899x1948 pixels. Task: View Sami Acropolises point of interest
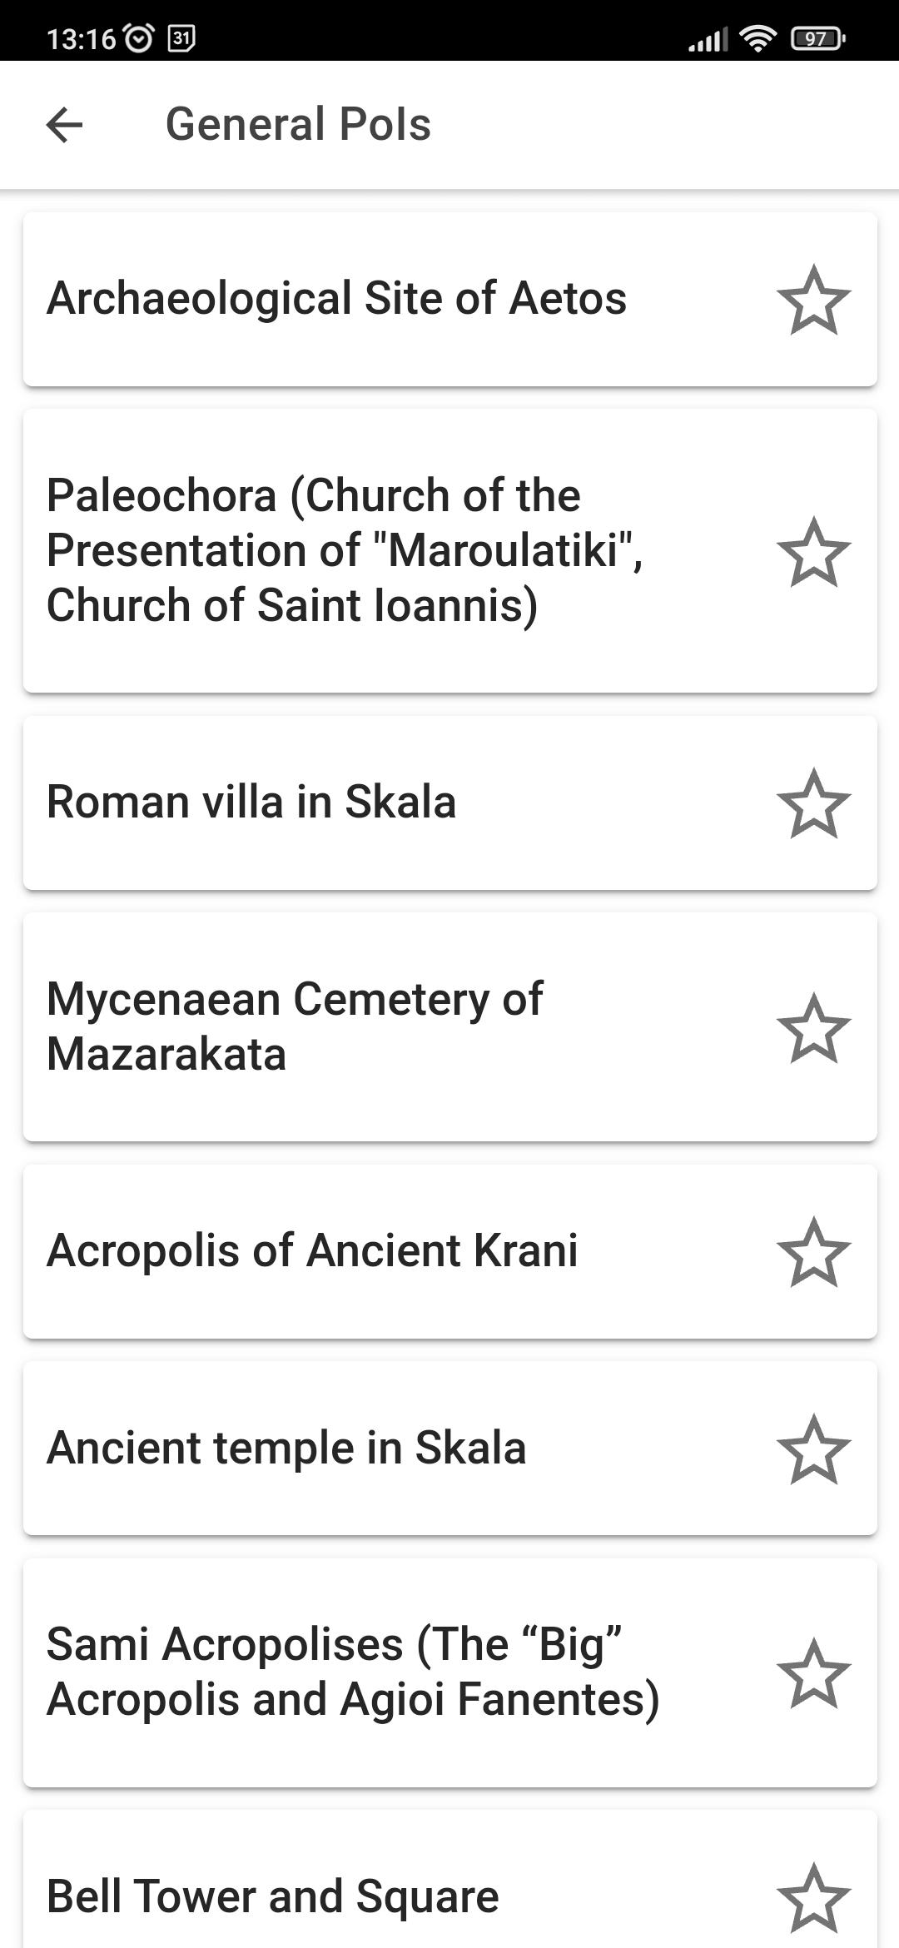tap(353, 1673)
